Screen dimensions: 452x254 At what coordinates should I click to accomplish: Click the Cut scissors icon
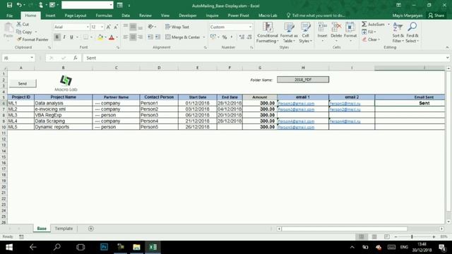[19, 24]
